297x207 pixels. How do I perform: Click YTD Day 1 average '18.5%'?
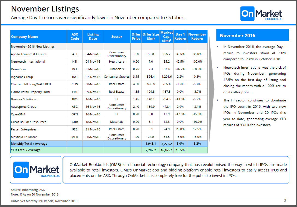click(x=180, y=150)
